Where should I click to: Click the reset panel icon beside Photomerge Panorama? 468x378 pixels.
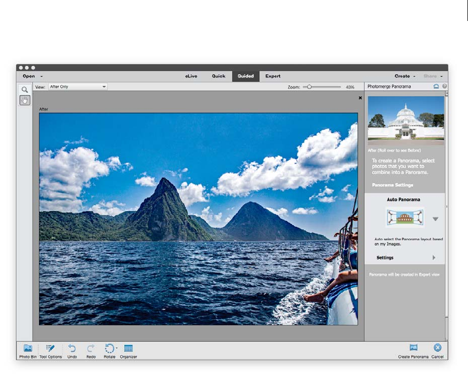point(436,86)
